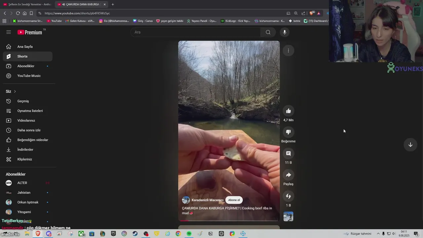This screenshot has height=238, width=423.
Task: Like the short with thumbs up
Action: click(288, 111)
